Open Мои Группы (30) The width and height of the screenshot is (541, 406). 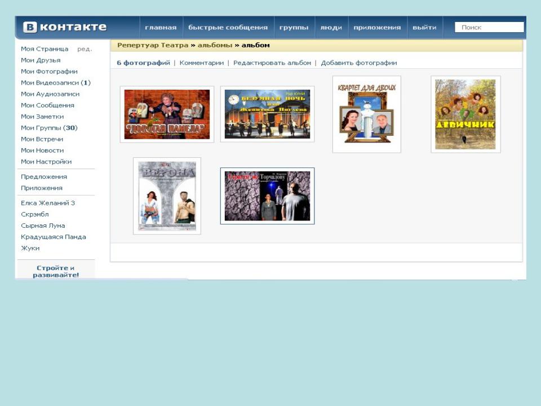pos(49,128)
